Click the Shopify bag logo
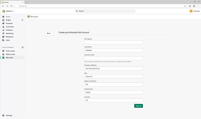This screenshot has width=201, height=119. (x=4, y=11)
